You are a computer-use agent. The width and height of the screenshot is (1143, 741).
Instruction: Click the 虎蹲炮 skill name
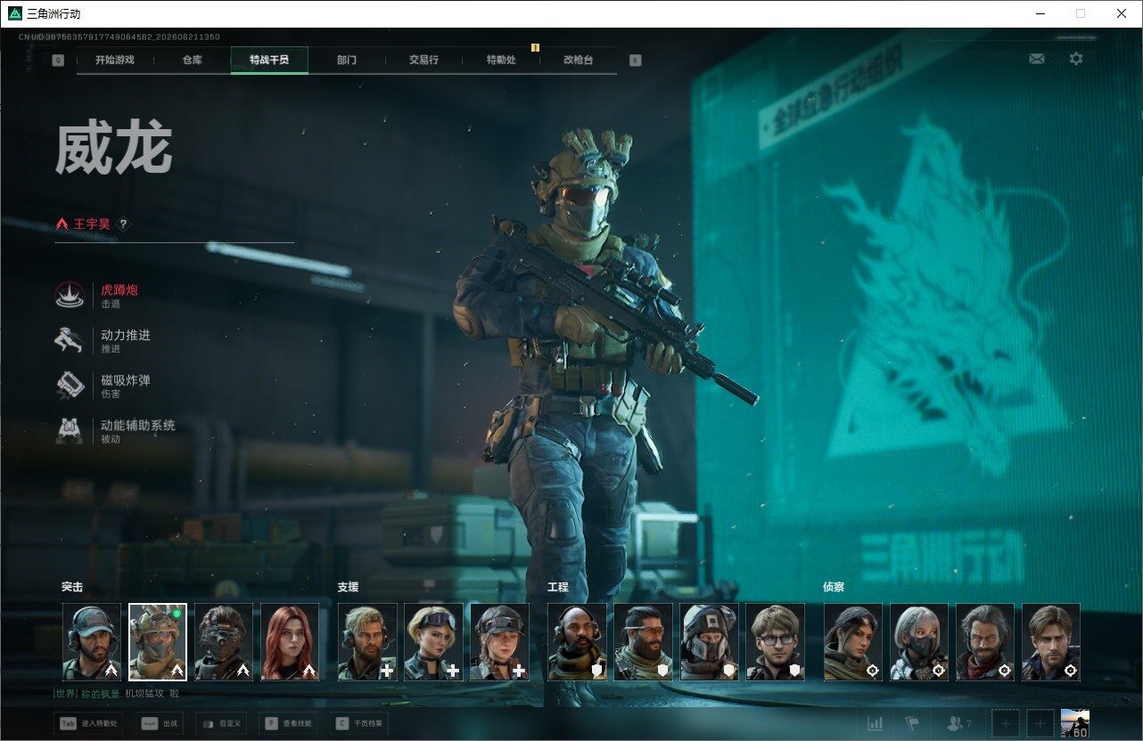(x=119, y=289)
